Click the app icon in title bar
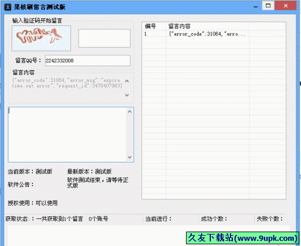This screenshot has height=246, width=301. point(8,7)
